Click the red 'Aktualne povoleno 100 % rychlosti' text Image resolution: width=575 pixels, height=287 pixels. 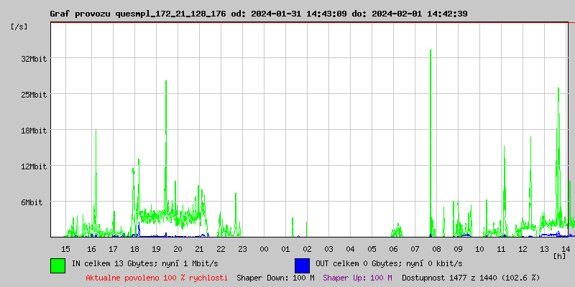tap(157, 277)
